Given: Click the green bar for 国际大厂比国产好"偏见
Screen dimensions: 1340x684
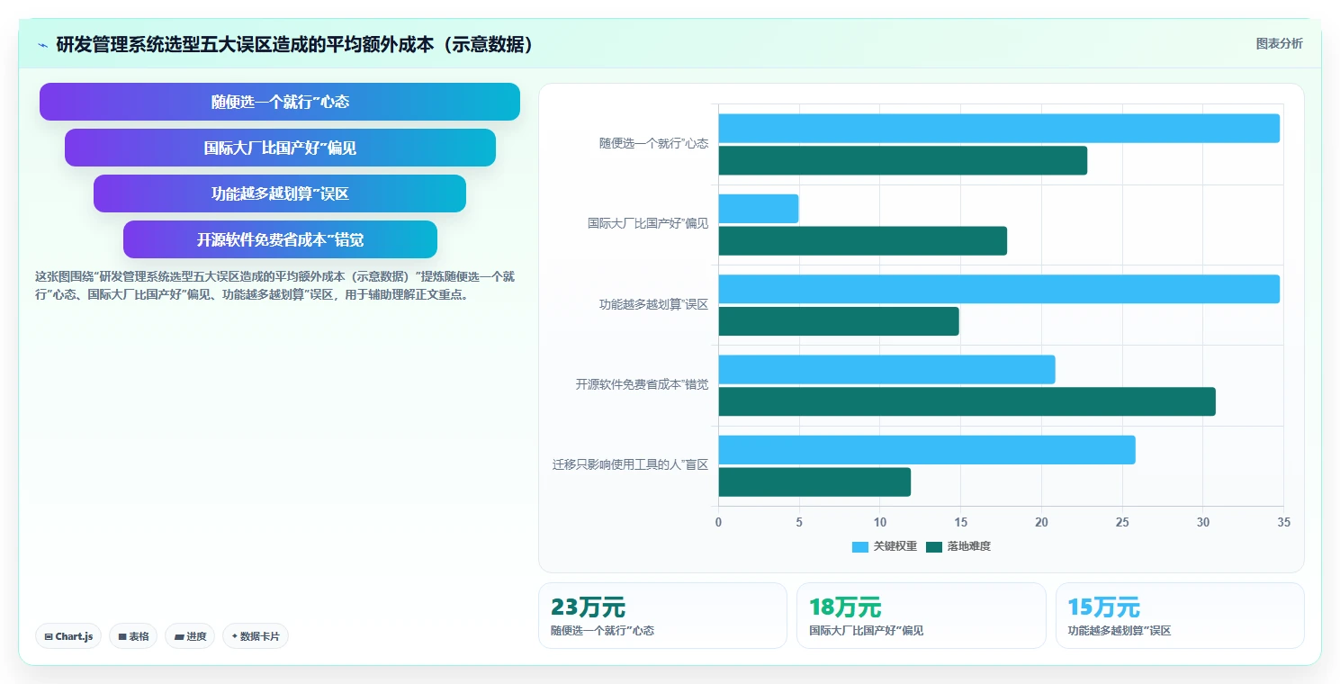Looking at the screenshot, I should coord(862,241).
